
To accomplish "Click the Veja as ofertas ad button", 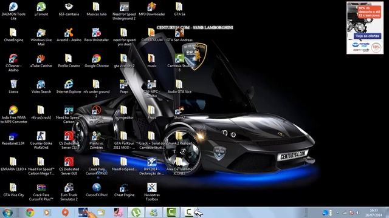I will coord(367,36).
